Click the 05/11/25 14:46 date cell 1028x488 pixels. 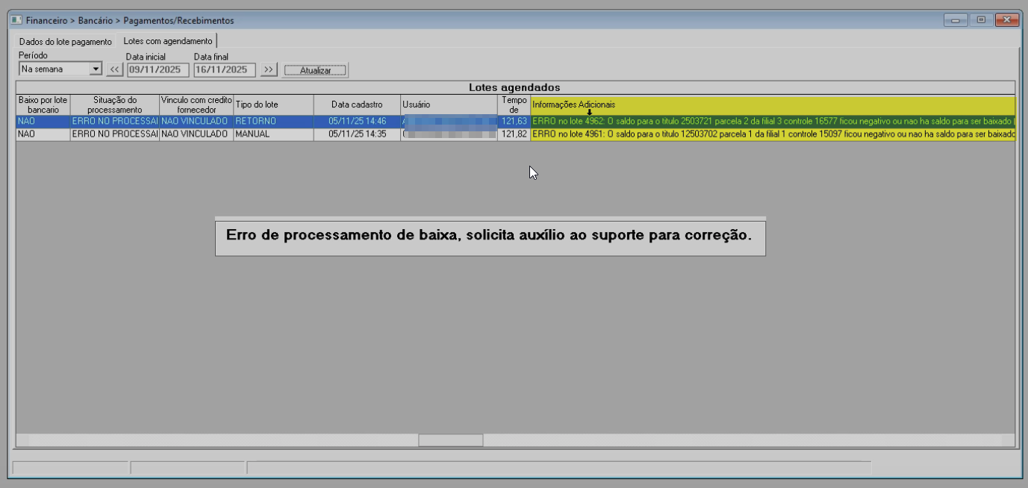coord(357,121)
